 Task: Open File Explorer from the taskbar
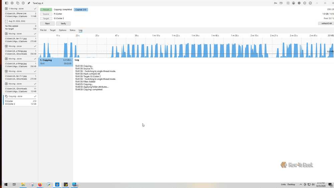23,185
